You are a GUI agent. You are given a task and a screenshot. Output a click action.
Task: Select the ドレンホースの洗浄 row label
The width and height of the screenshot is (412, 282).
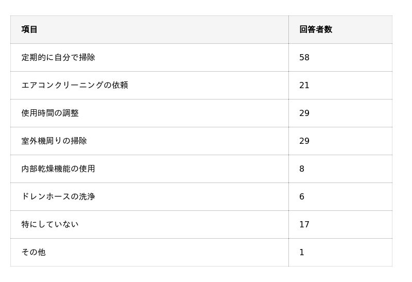coord(58,197)
